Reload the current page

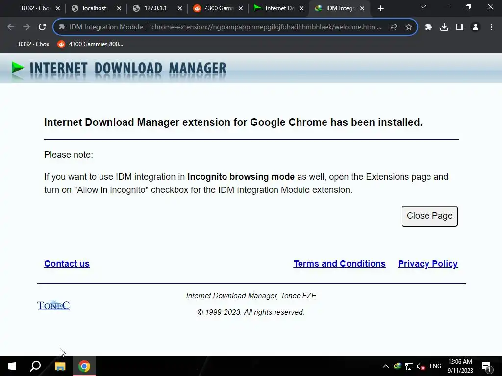click(42, 27)
